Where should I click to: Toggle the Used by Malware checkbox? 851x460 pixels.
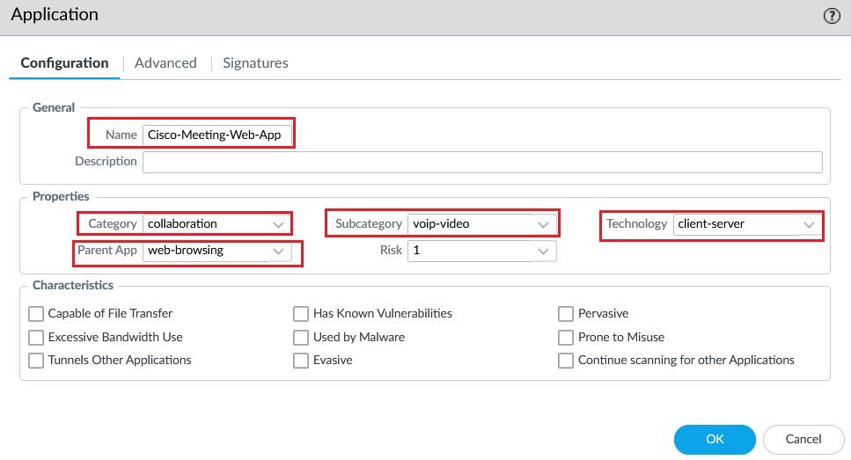click(x=301, y=338)
